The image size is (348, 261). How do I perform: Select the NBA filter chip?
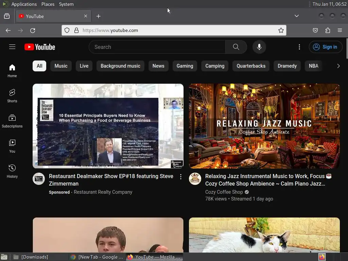[314, 66]
